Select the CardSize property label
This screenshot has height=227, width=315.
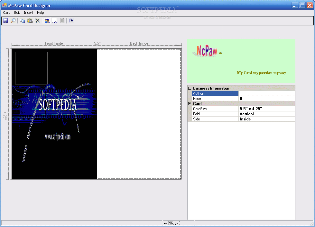pyautogui.click(x=215, y=109)
